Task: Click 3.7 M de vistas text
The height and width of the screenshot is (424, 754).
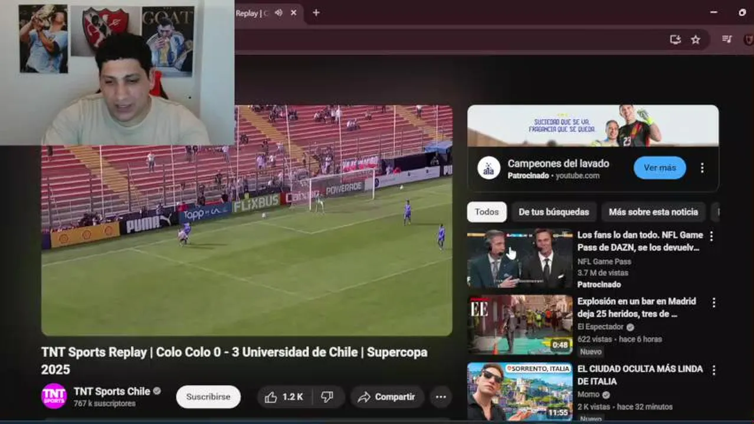Action: click(x=603, y=273)
